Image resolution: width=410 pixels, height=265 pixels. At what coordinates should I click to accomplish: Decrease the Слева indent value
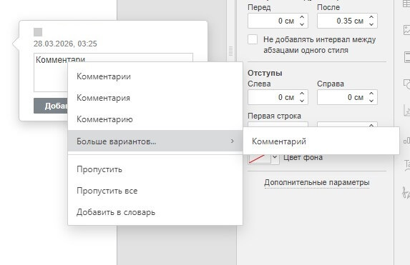[302, 101]
